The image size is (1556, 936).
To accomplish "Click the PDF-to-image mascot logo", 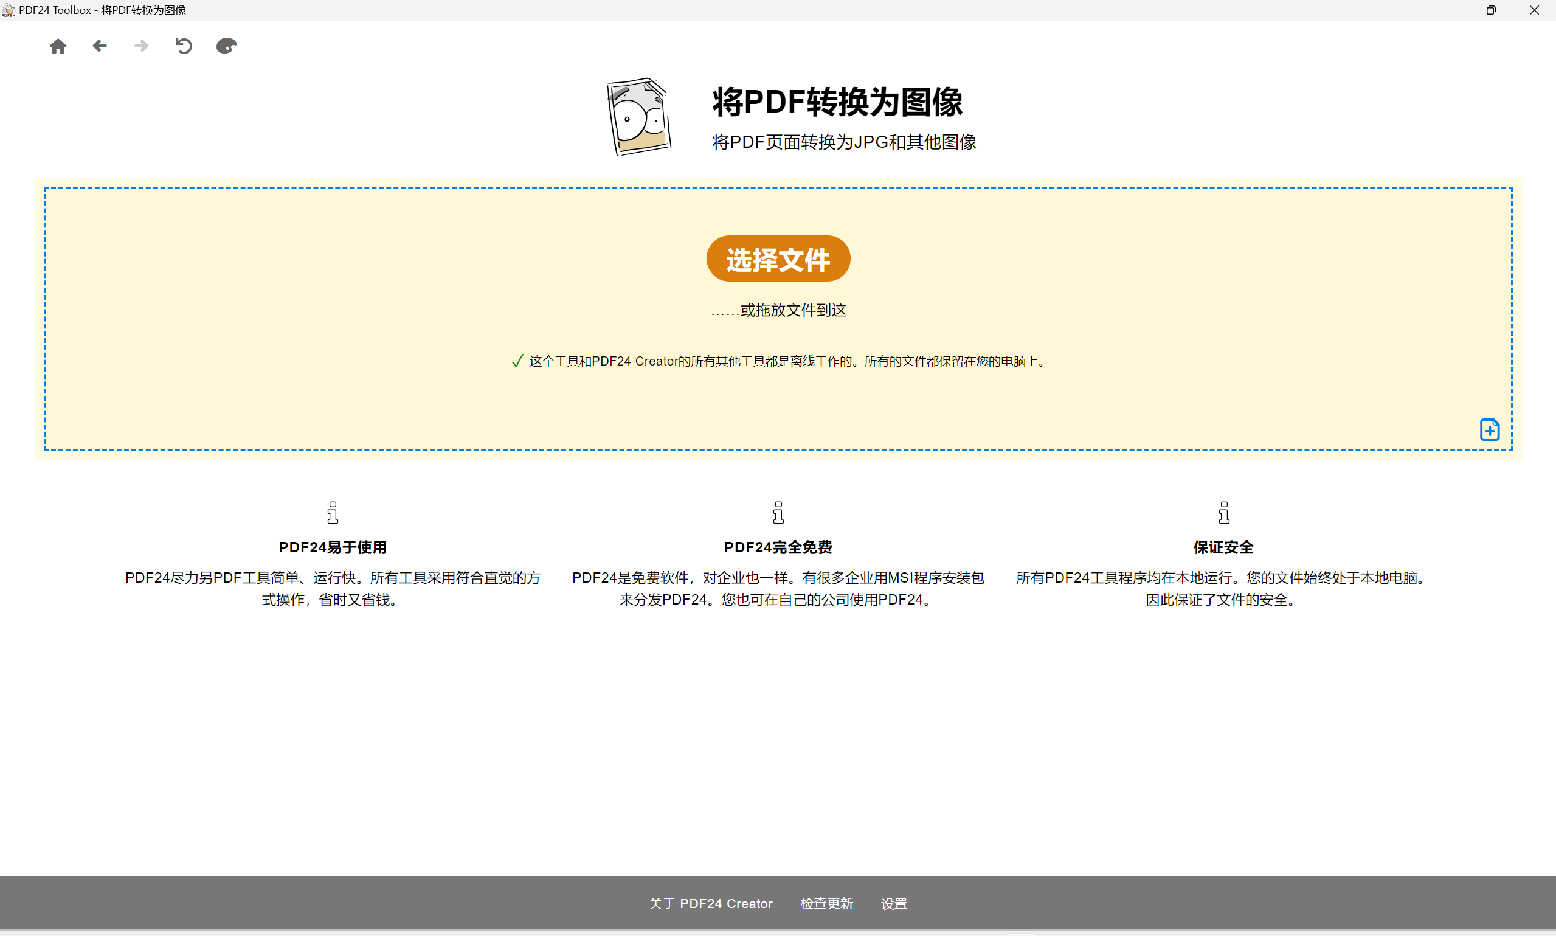I will (x=638, y=117).
